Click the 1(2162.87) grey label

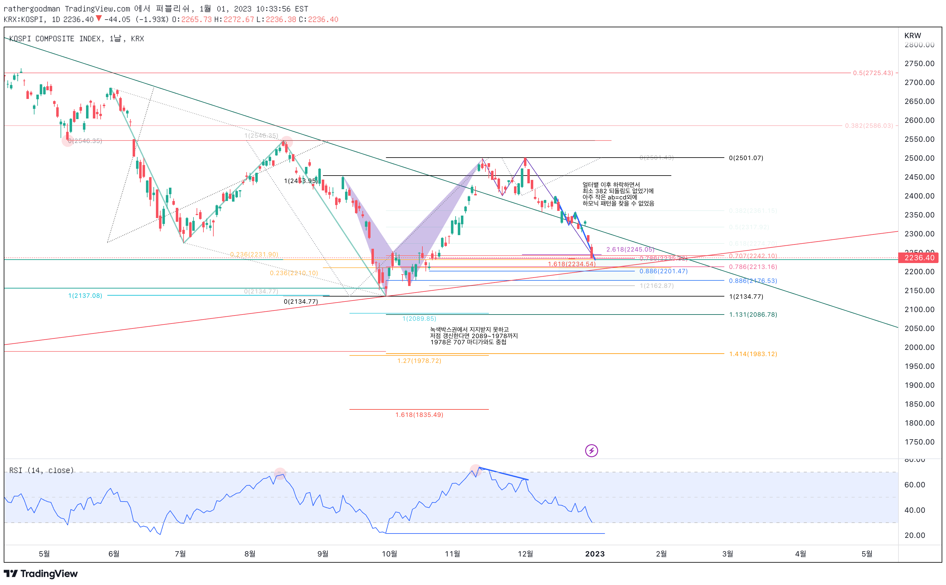pyautogui.click(x=656, y=286)
